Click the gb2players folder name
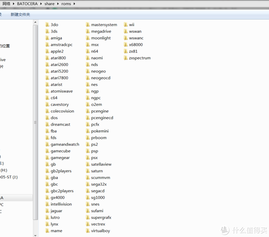Image resolution: width=269 pixels, height=237 pixels. 61,171
